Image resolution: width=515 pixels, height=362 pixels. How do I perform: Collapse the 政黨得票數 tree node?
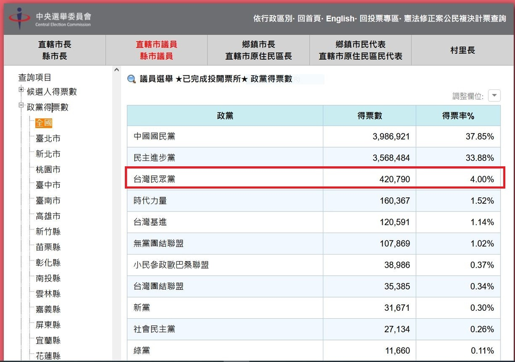pyautogui.click(x=21, y=105)
